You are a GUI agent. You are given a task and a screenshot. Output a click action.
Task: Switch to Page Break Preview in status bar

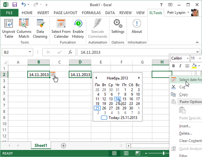(138, 153)
